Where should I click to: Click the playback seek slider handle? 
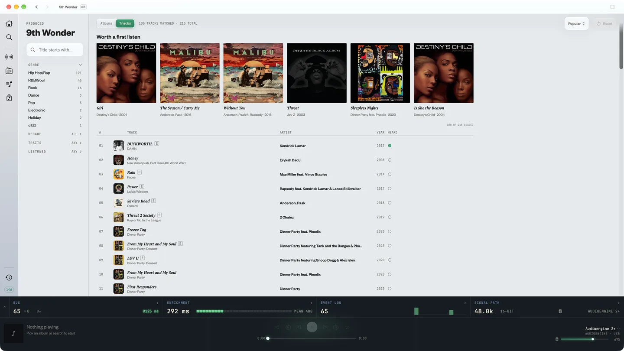pos(268,338)
